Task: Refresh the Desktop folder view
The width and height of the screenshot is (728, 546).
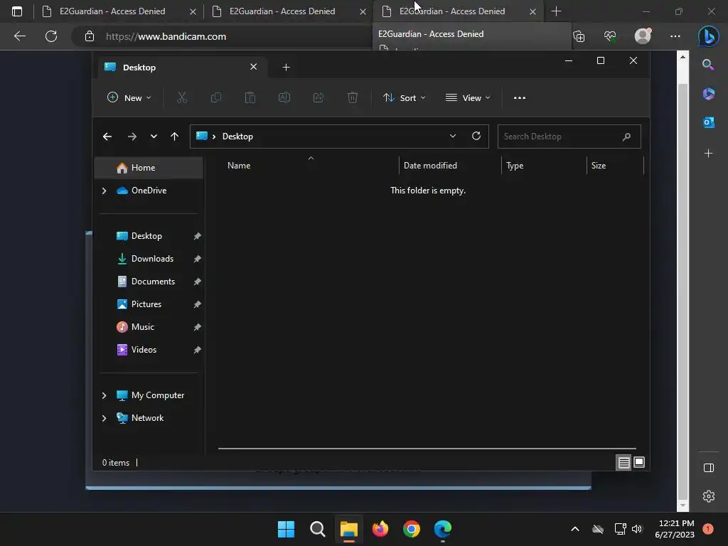Action: coord(476,136)
